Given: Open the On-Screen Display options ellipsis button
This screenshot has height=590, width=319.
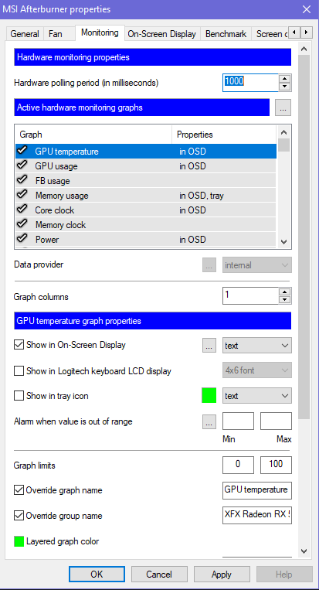Looking at the screenshot, I should click(x=209, y=346).
